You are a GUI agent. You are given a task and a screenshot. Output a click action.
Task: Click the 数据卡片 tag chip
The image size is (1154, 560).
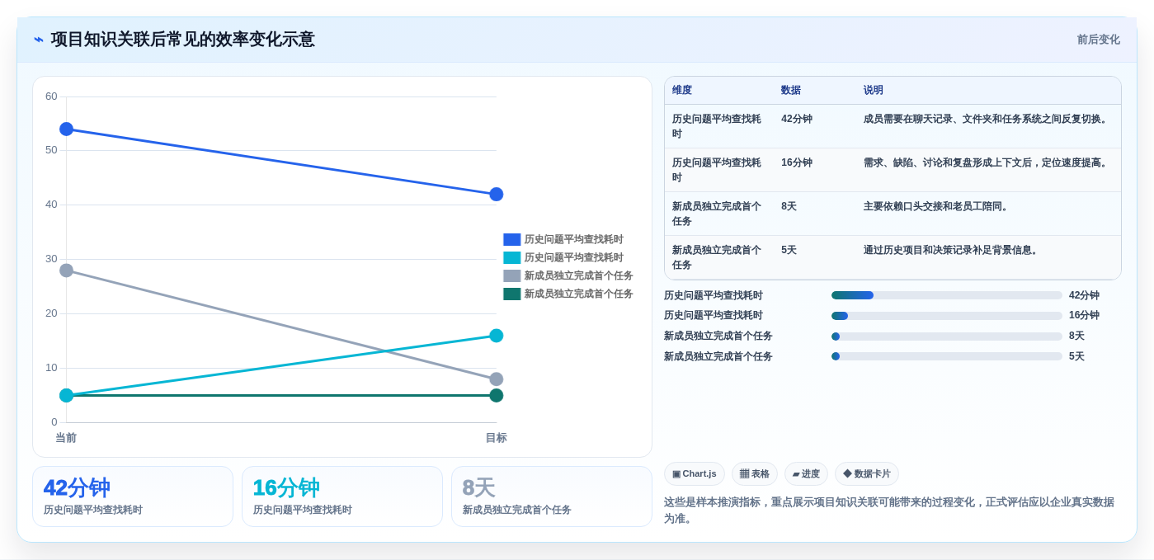coord(866,473)
